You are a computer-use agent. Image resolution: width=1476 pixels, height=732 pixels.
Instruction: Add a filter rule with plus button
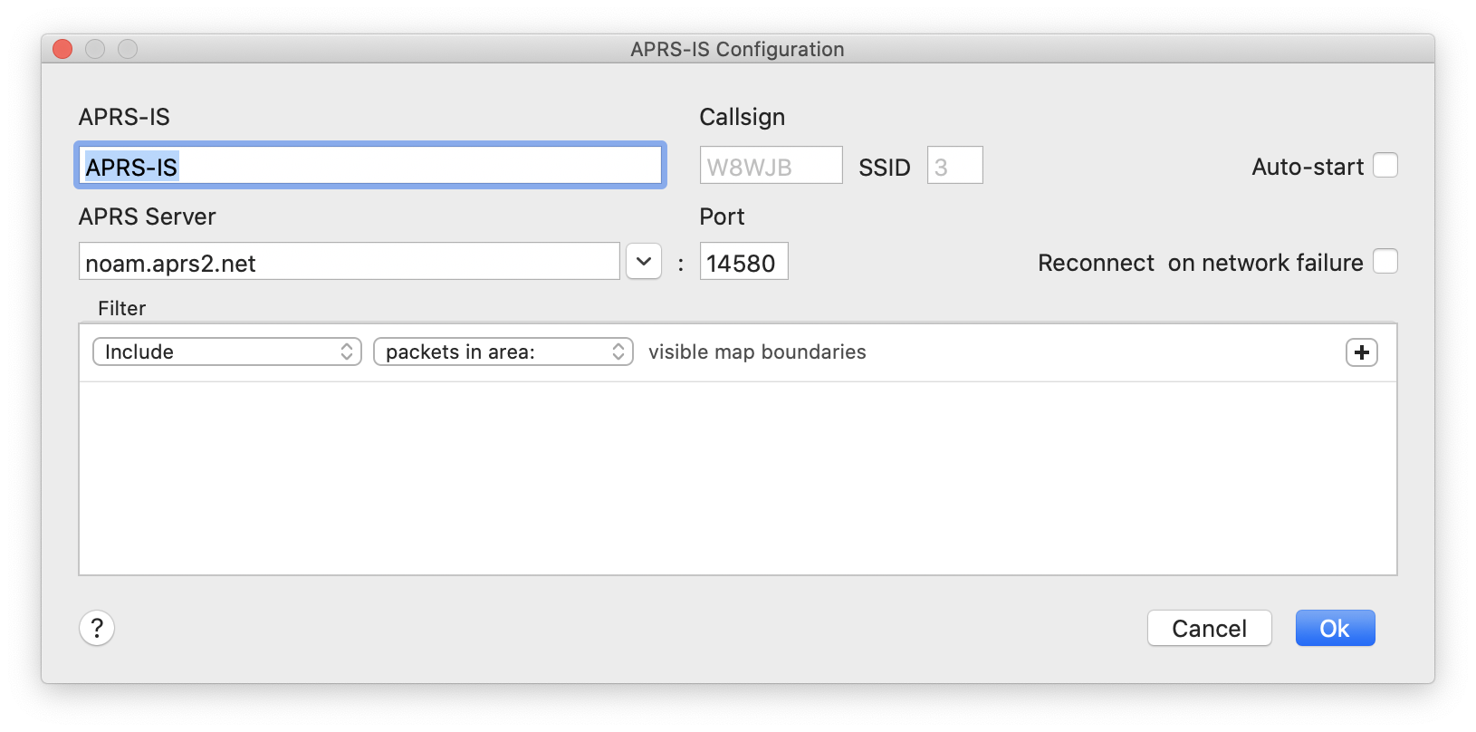(x=1361, y=352)
